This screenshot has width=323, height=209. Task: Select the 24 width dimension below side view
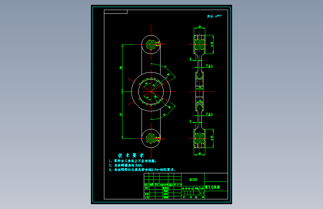[x=199, y=154]
